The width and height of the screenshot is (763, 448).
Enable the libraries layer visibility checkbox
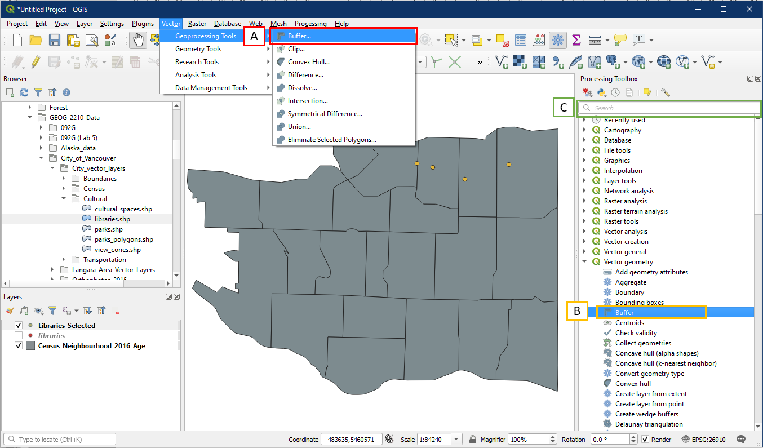19,336
